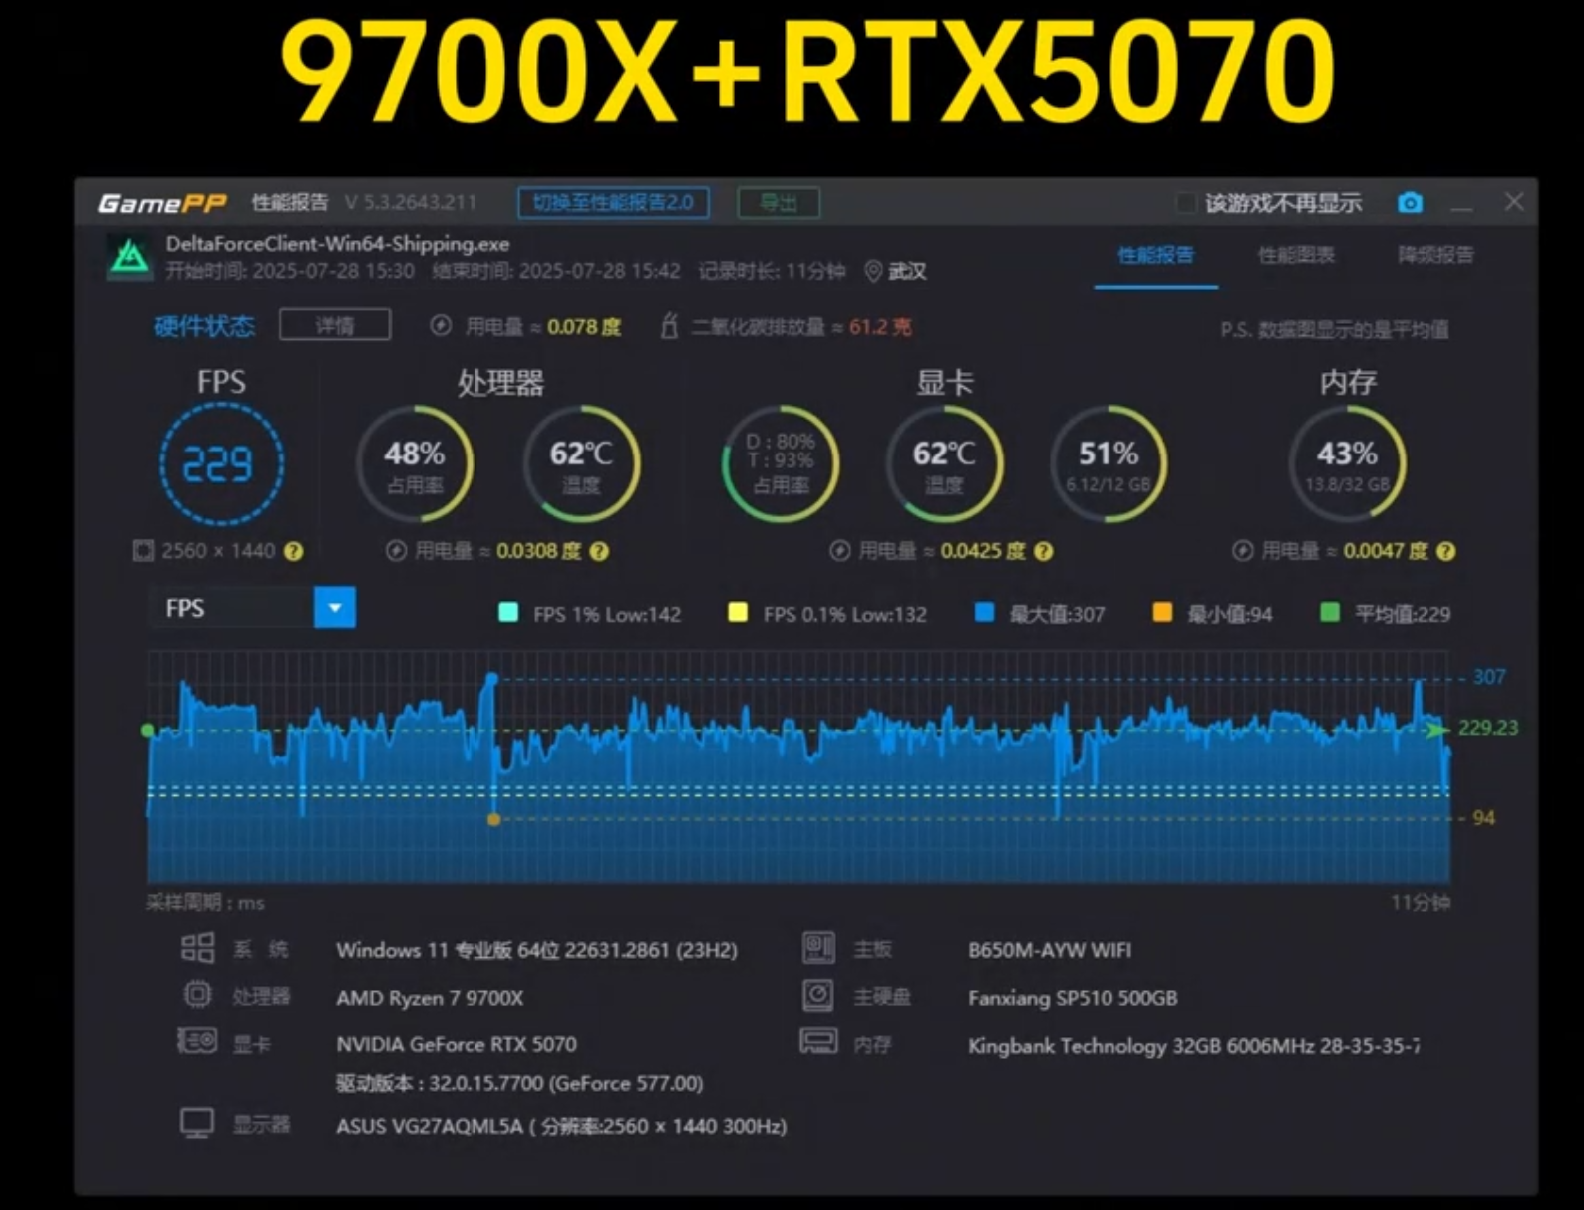The height and width of the screenshot is (1210, 1584).
Task: Click the 307 max label on chart
Action: [x=1489, y=677]
